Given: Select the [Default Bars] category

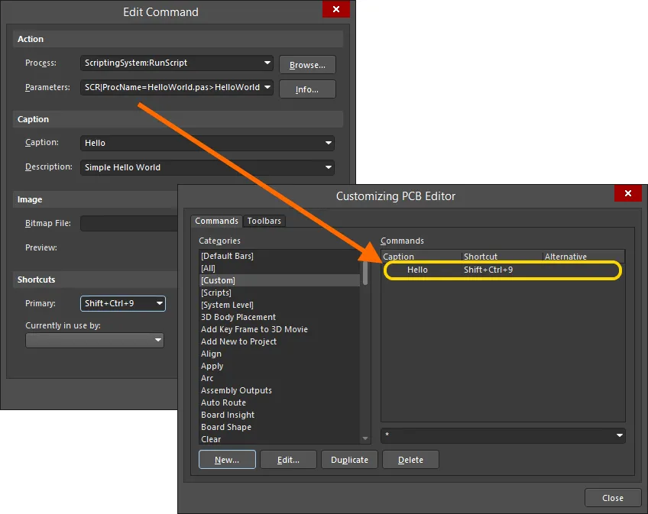Looking at the screenshot, I should tap(280, 256).
